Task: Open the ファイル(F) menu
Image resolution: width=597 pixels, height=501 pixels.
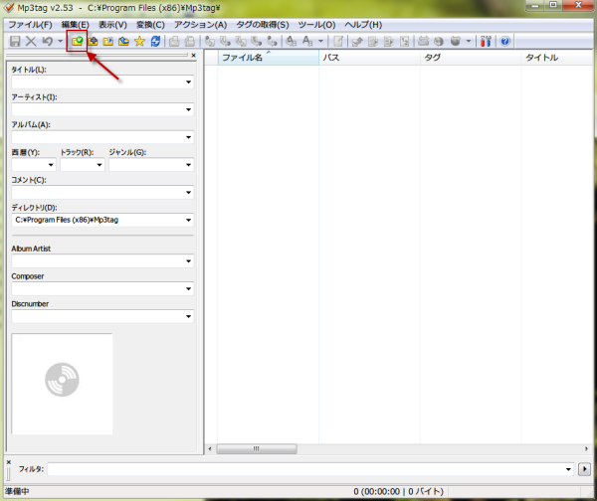Action: (30, 24)
